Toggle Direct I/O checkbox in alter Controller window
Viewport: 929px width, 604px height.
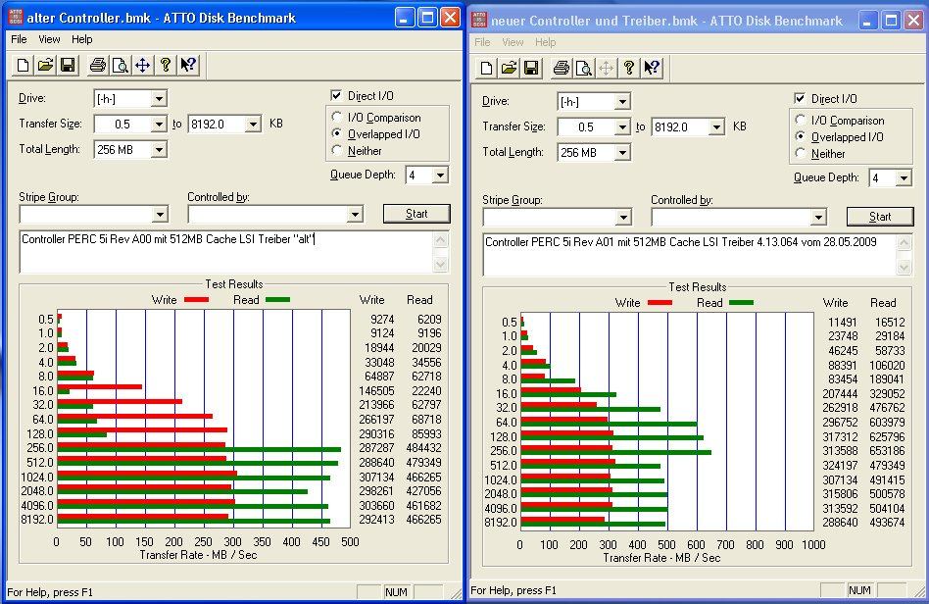pos(336,95)
